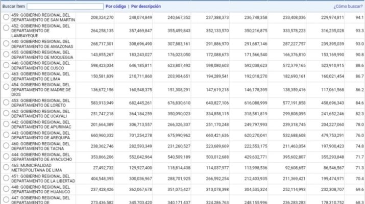Select radio for 463 Lima regional row
This screenshot has height=204, width=365.
point(6,76)
